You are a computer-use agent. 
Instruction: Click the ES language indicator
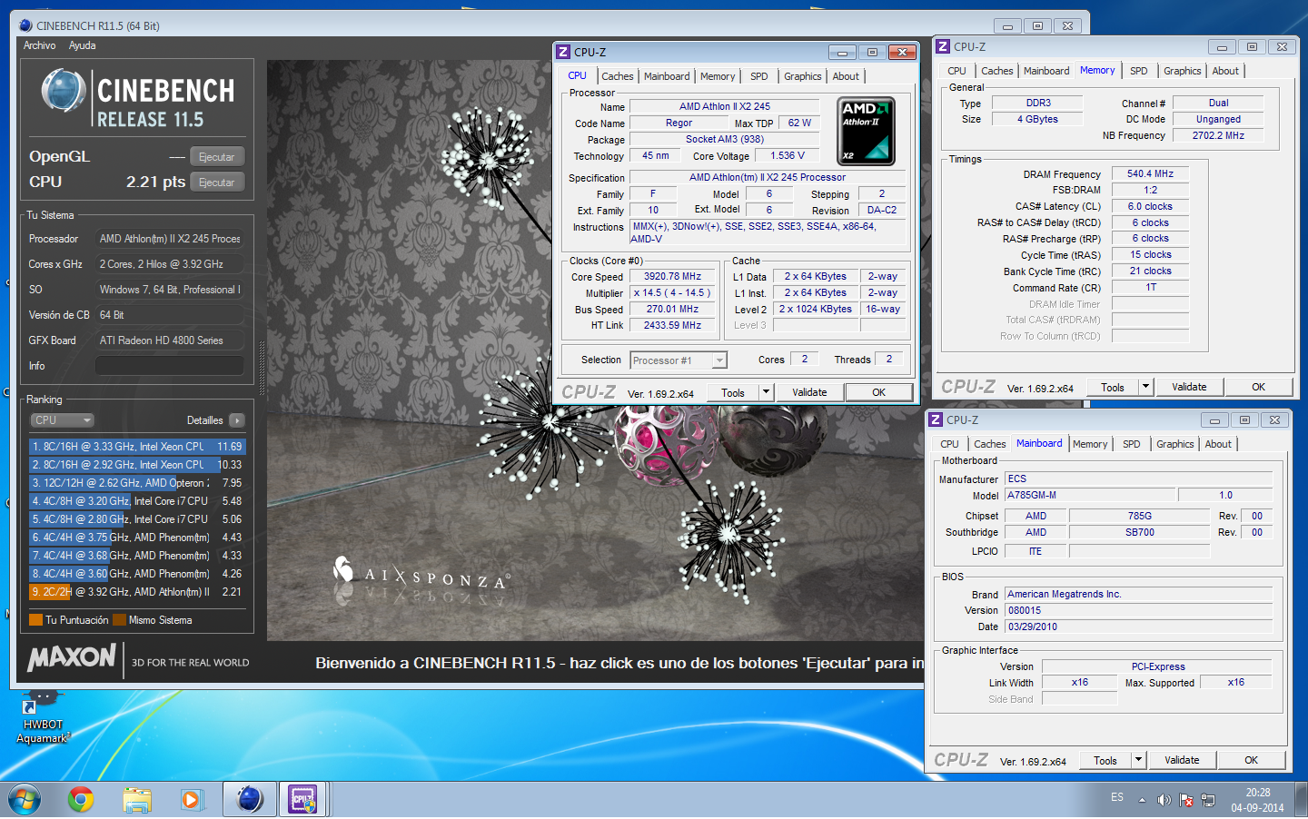tap(1117, 797)
